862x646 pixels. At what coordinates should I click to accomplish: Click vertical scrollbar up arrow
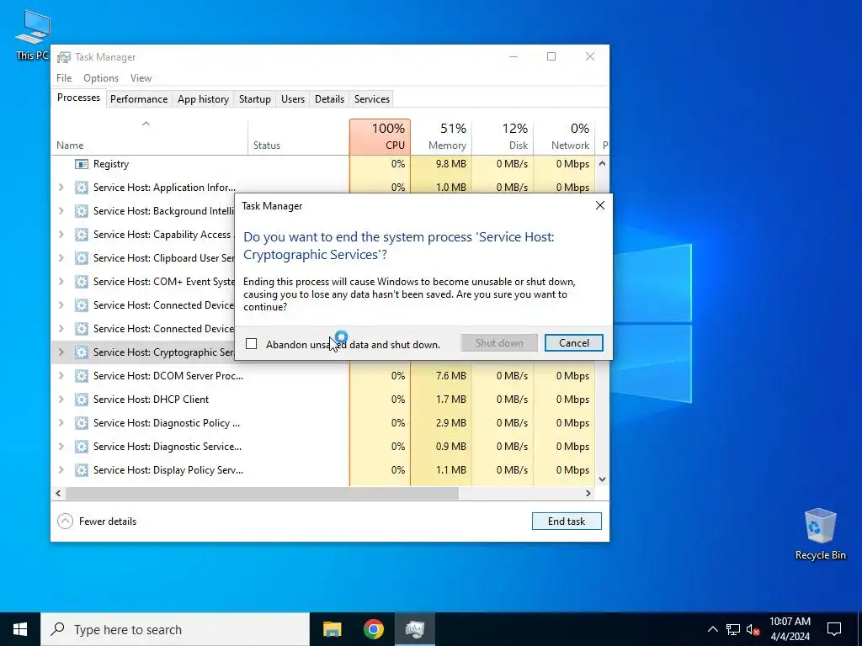tap(602, 163)
